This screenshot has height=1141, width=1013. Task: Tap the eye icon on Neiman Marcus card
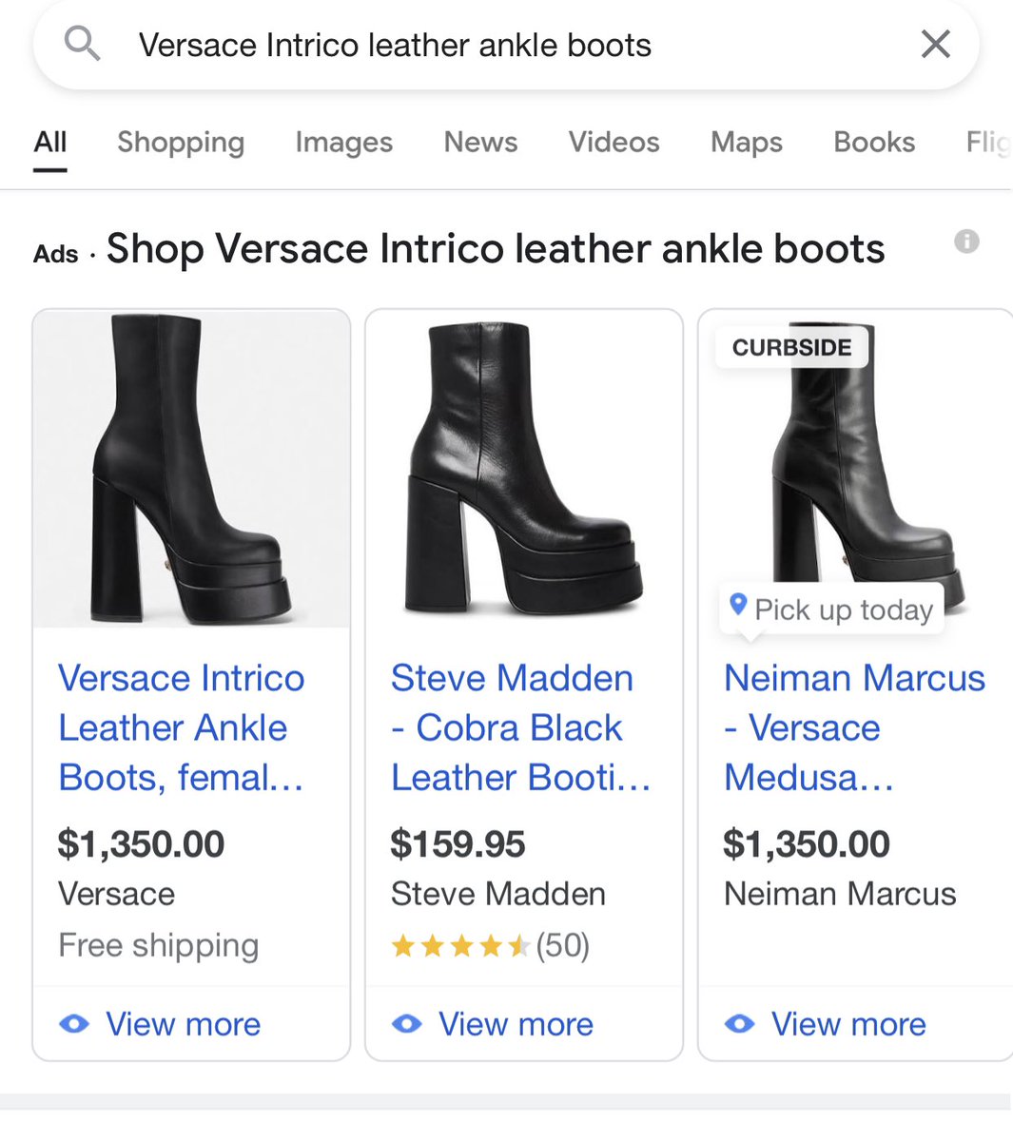coord(740,1024)
